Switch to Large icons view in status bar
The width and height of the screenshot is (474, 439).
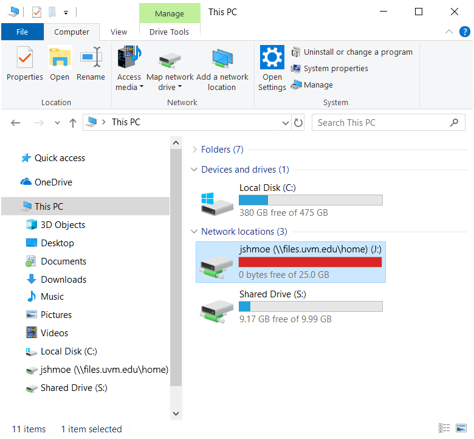pos(461,428)
